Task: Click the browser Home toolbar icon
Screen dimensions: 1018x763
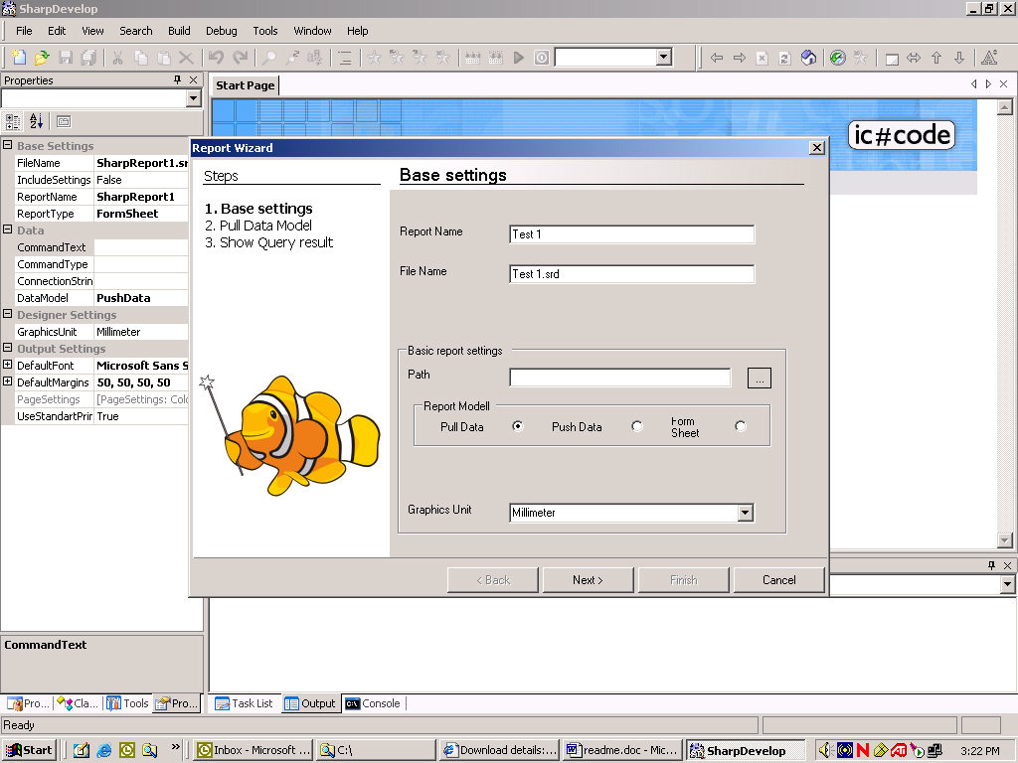Action: pyautogui.click(x=808, y=58)
